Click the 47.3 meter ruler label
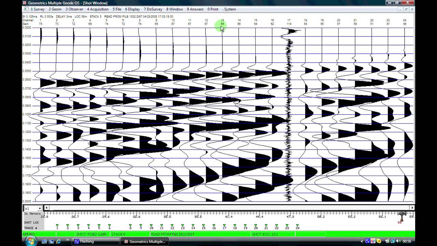The image size is (437, 246). point(290,217)
